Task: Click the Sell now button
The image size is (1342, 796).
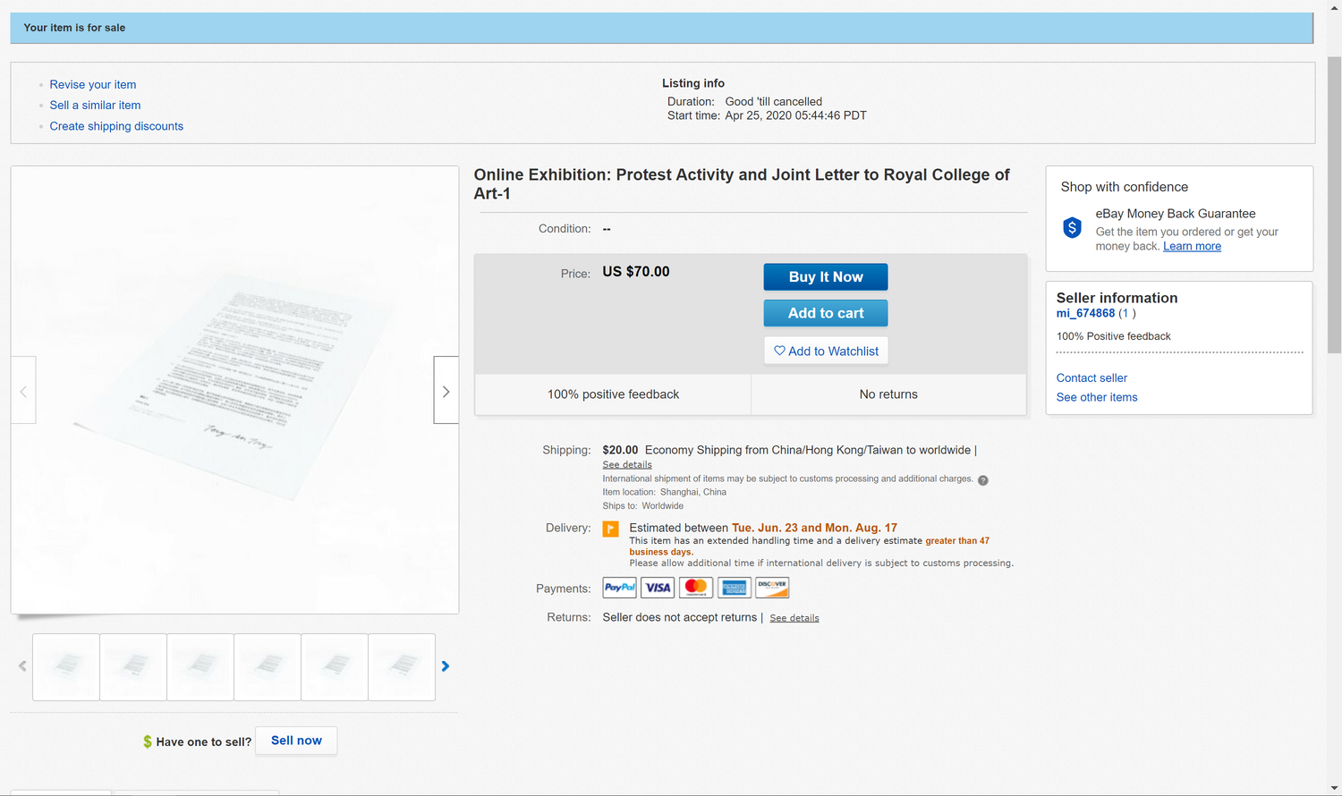Action: (x=296, y=741)
